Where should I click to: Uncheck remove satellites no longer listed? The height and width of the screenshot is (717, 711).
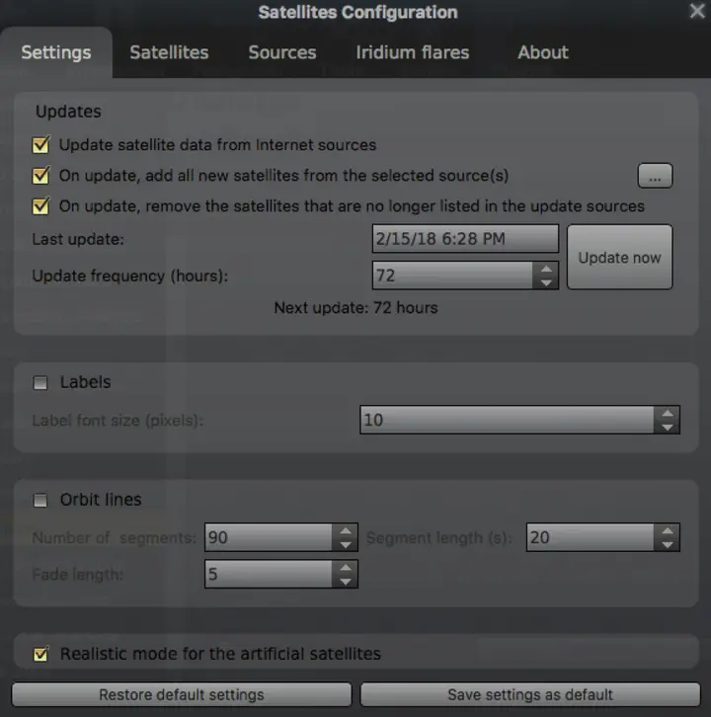[x=40, y=206]
